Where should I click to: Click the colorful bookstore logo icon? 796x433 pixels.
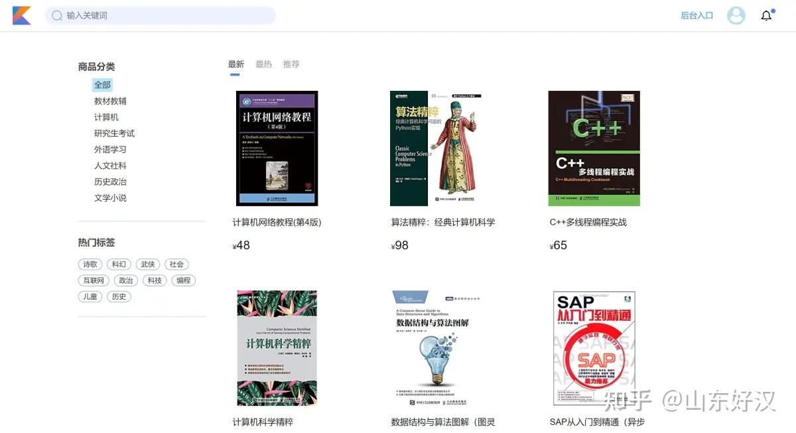click(x=21, y=15)
